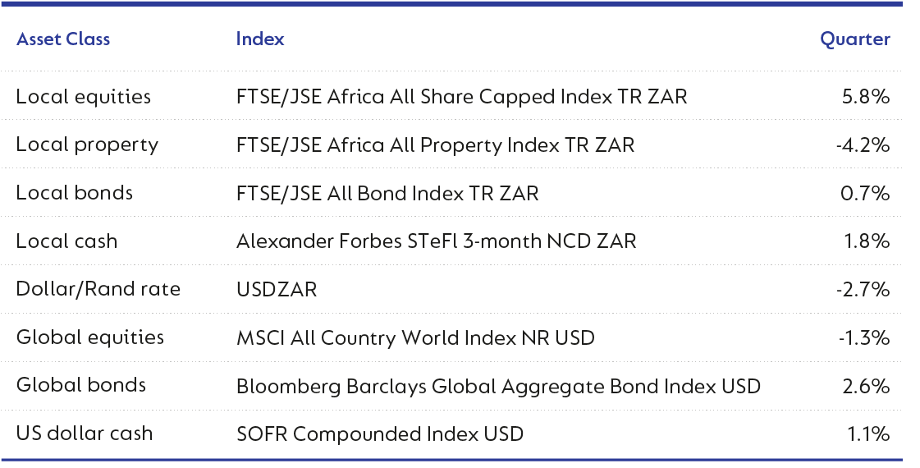Click the Quarter column header
The width and height of the screenshot is (920, 468).
click(x=855, y=40)
